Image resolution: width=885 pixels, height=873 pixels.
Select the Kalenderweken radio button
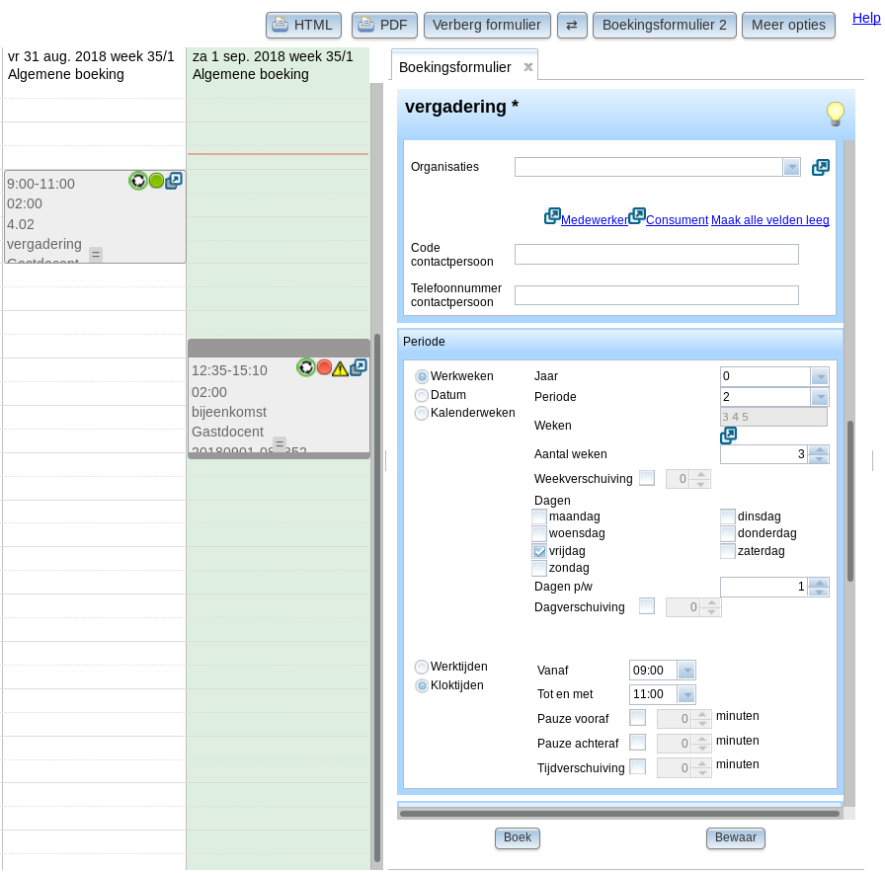422,413
